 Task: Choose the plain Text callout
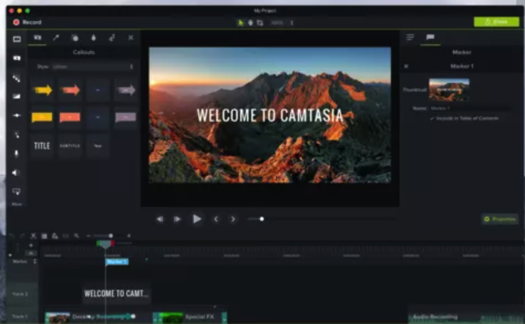(x=98, y=146)
